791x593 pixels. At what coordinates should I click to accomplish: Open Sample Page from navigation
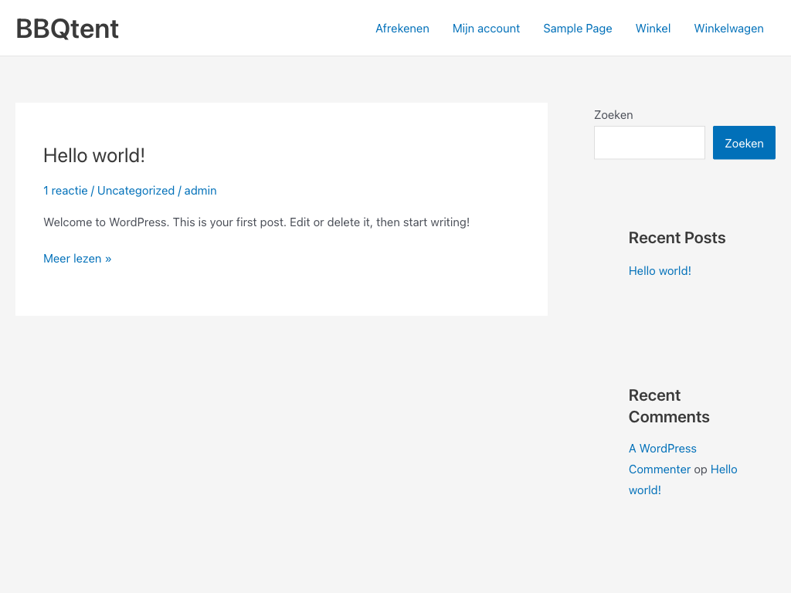577,29
